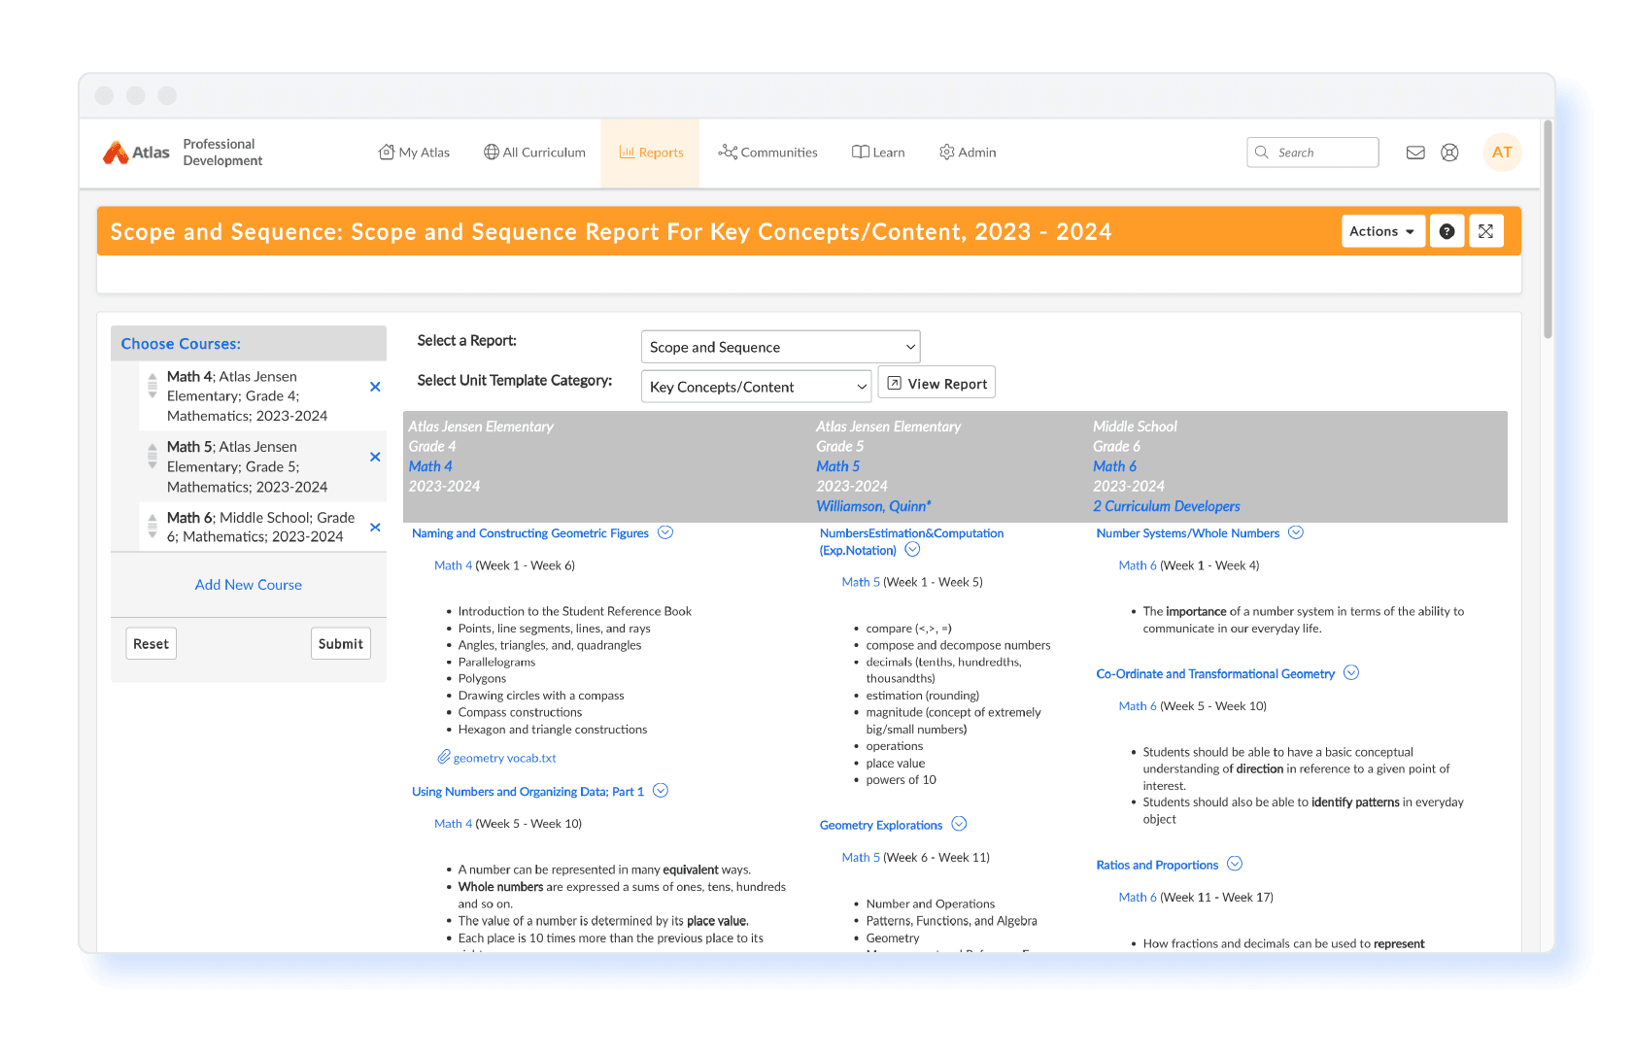This screenshot has height=1058, width=1634.
Task: Open the Unit Template Category dropdown
Action: point(756,387)
